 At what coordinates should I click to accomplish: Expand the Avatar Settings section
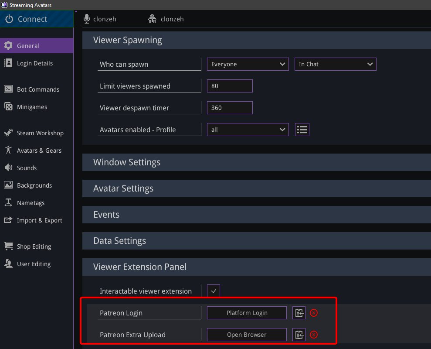(x=256, y=188)
